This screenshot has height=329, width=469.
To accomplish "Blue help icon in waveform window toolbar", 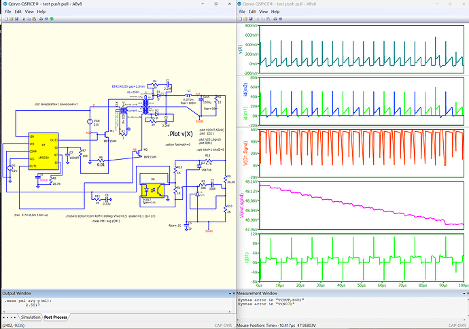I will pos(281,19).
